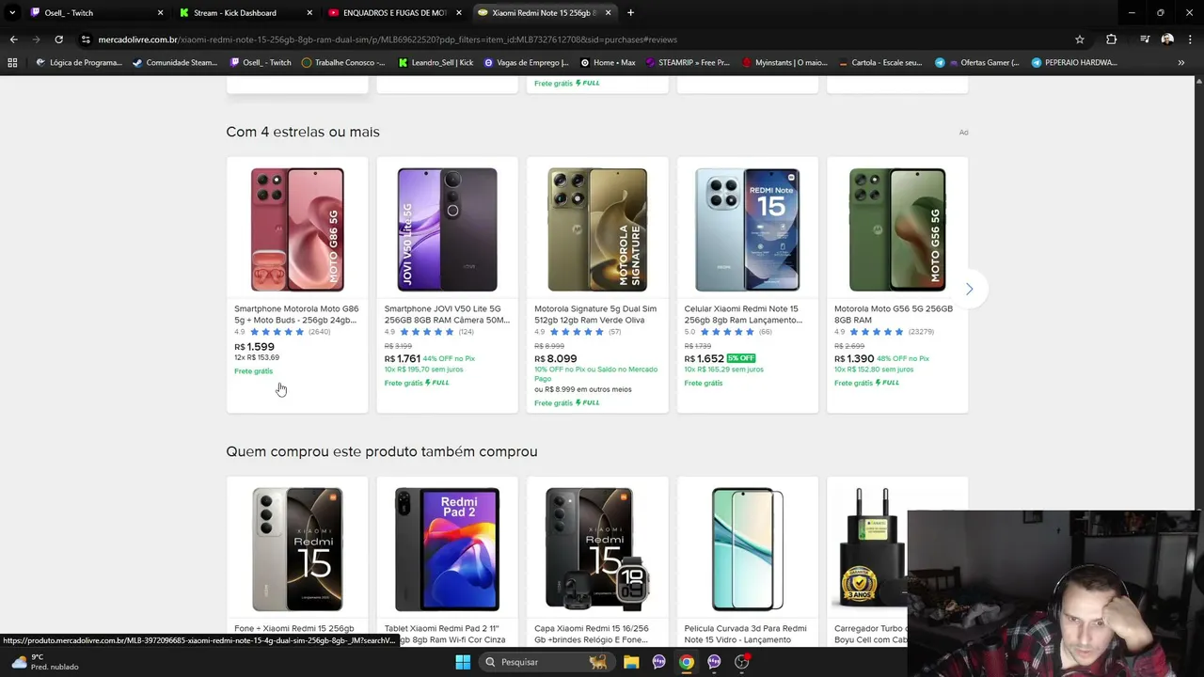This screenshot has width=1204, height=677.
Task: Open the Myinstants bookmark
Action: point(784,63)
